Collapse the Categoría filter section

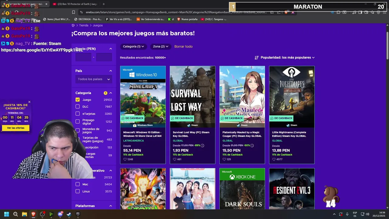[111, 93]
